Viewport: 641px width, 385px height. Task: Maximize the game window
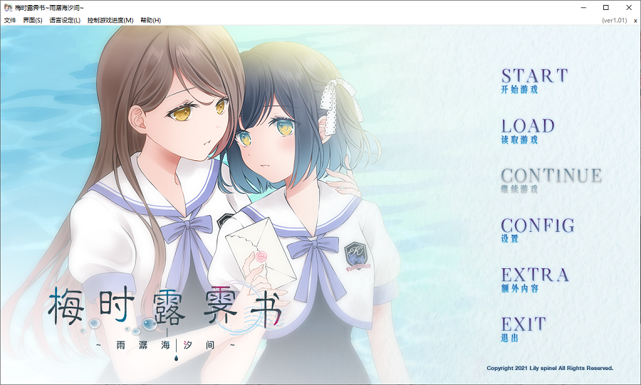coord(606,7)
